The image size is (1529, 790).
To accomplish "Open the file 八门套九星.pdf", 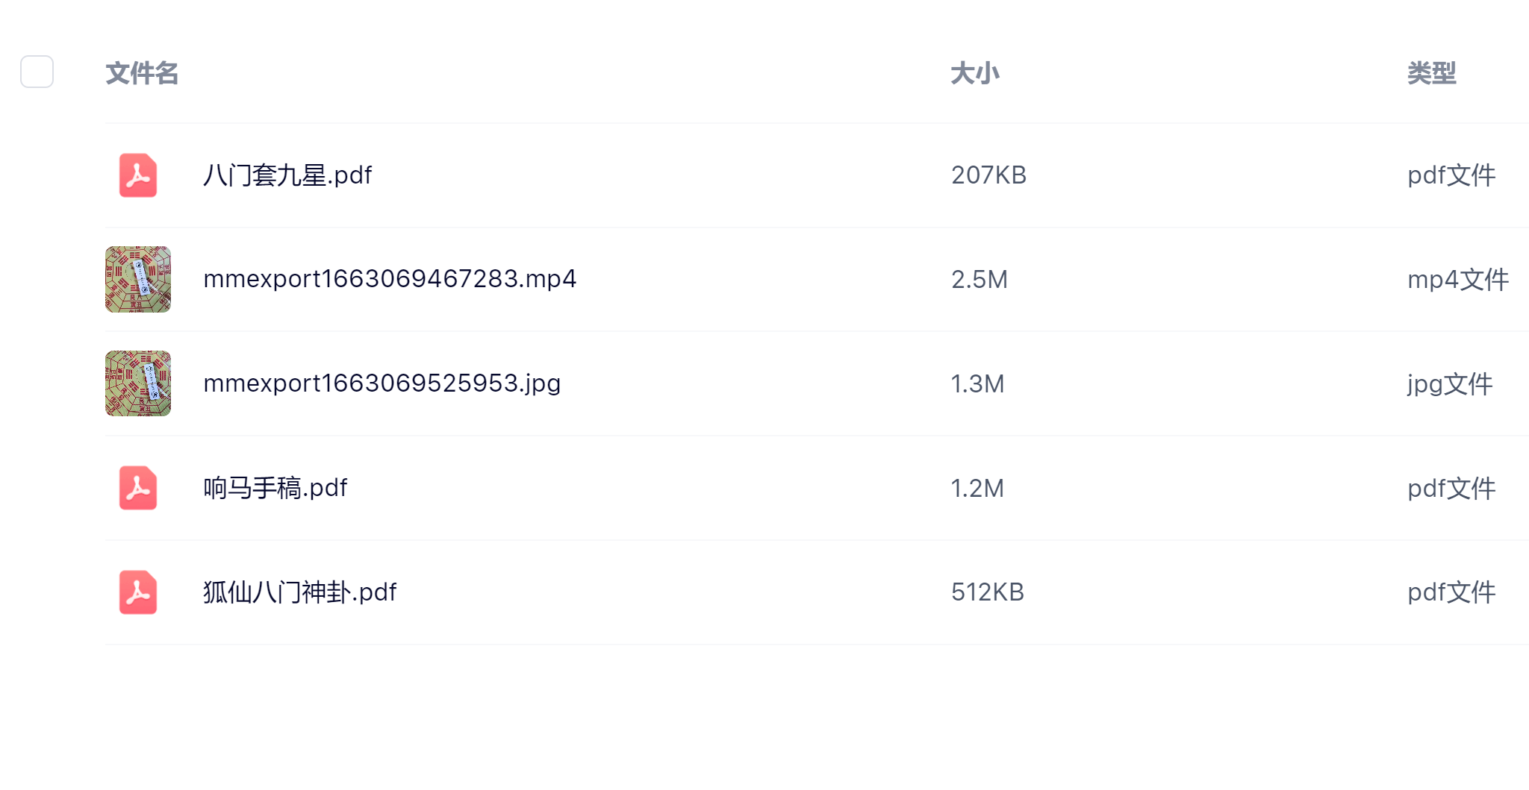I will (x=287, y=175).
